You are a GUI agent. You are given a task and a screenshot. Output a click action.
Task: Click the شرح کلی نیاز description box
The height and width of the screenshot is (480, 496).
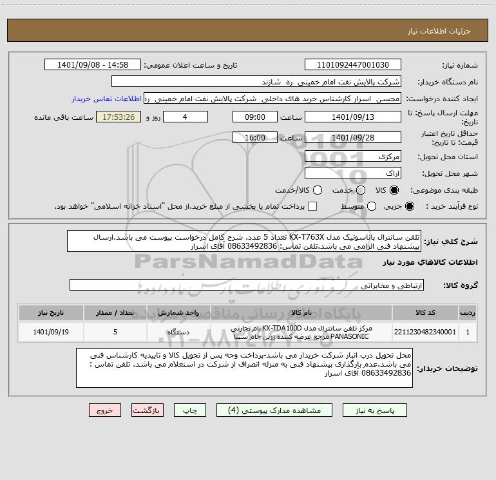(244, 242)
